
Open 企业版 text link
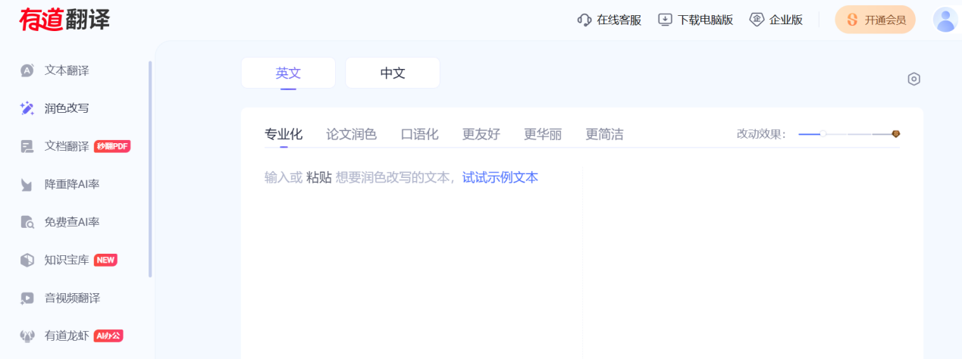point(785,20)
